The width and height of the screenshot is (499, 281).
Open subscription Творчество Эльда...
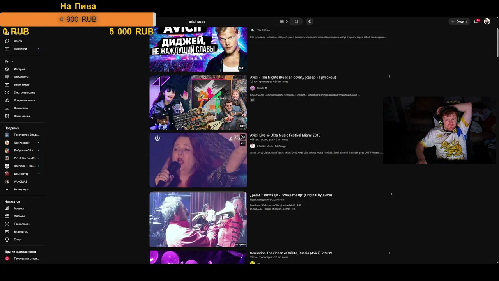click(27, 135)
